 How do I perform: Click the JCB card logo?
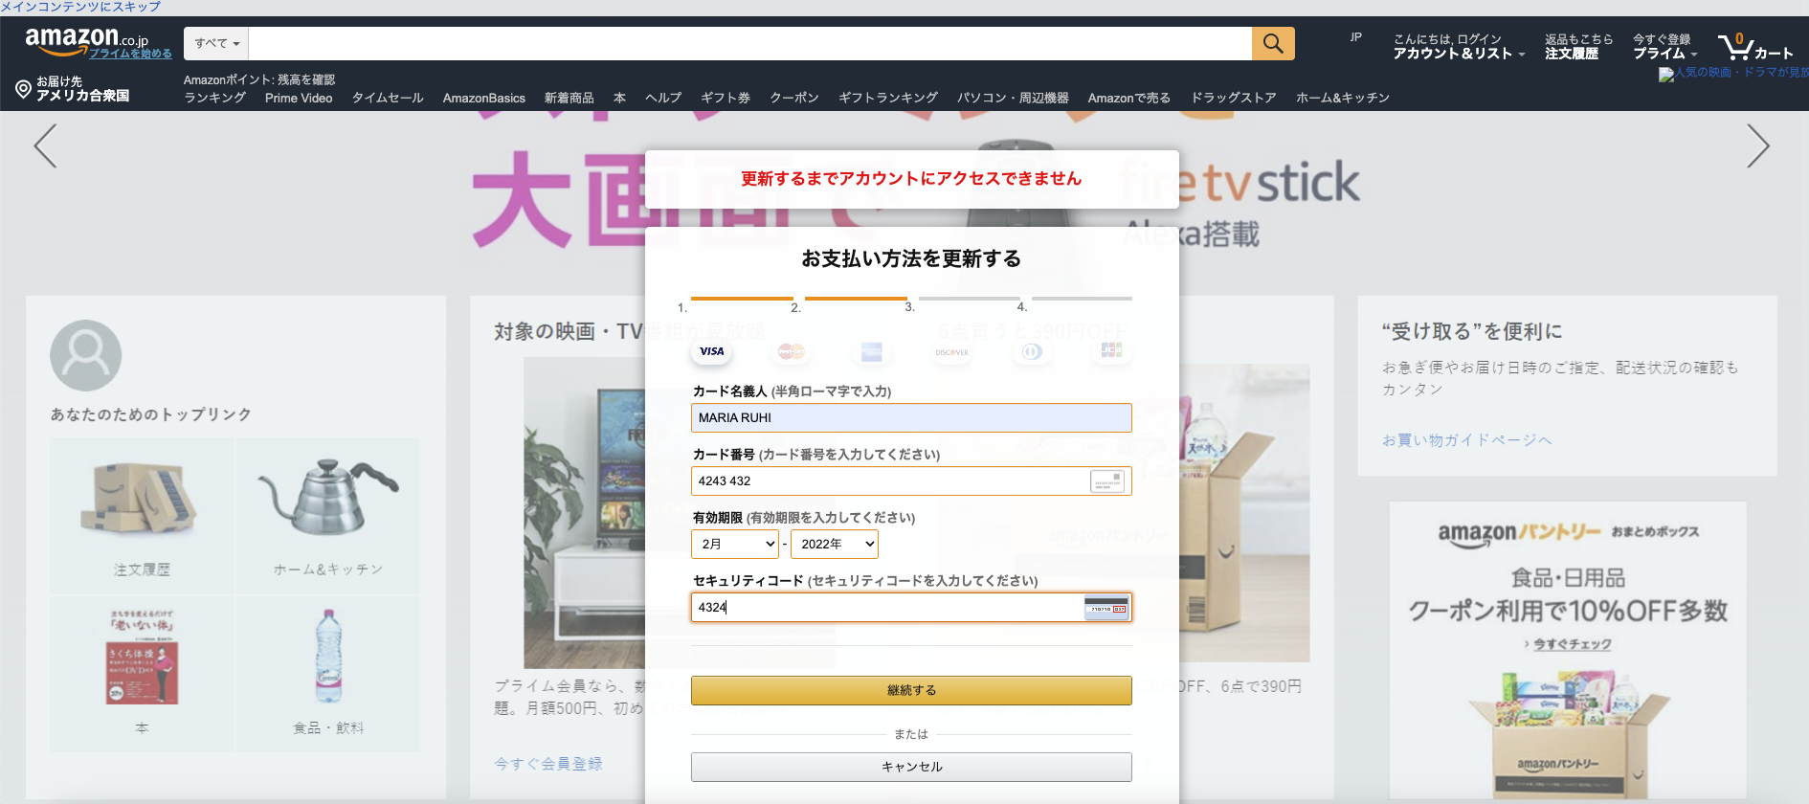point(1110,351)
